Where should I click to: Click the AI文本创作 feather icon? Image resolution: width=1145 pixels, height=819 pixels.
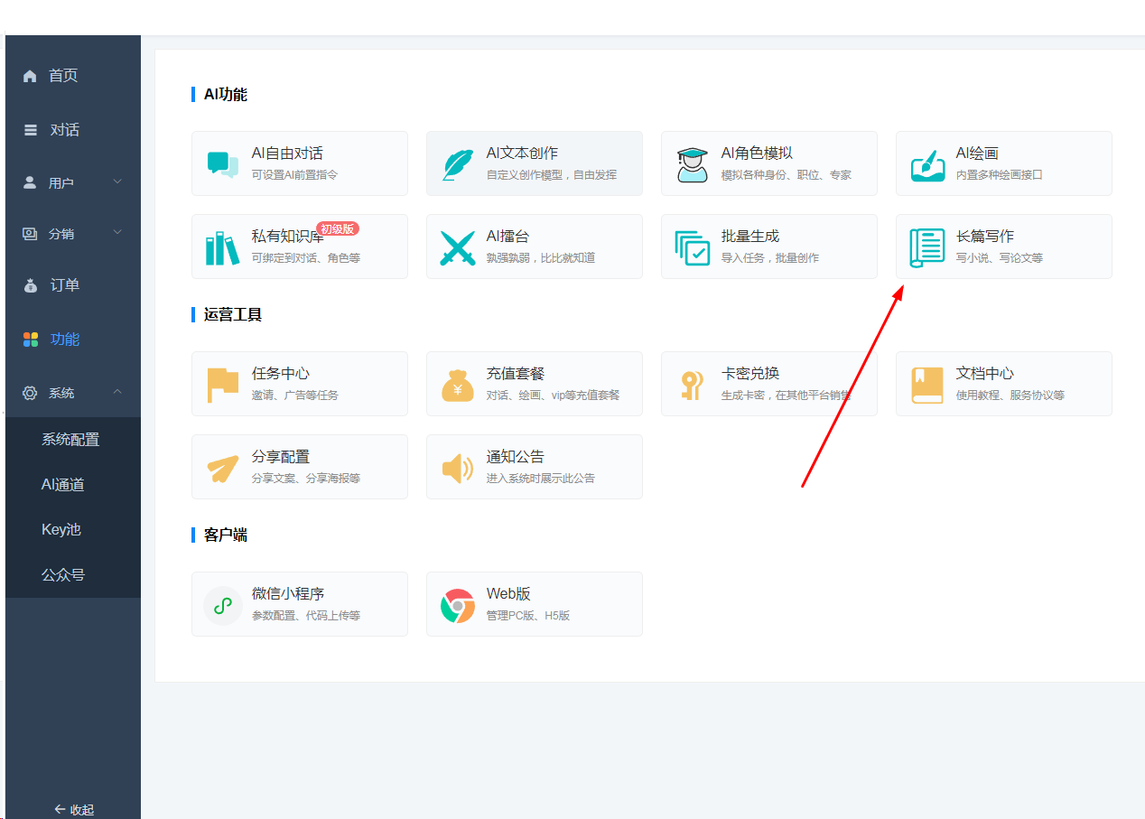458,164
